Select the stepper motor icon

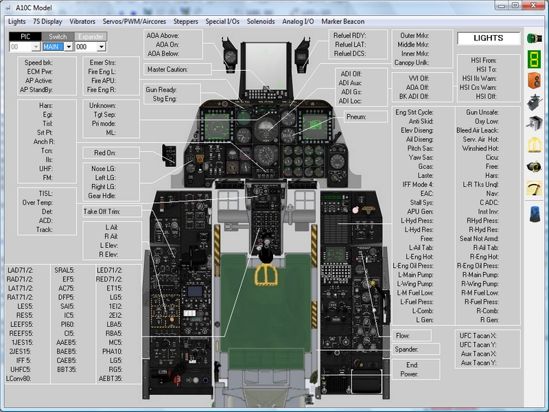coord(535,124)
